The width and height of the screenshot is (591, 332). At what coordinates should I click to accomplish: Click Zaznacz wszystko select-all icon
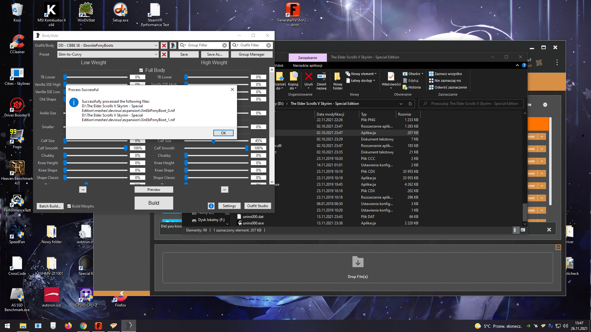(x=431, y=74)
